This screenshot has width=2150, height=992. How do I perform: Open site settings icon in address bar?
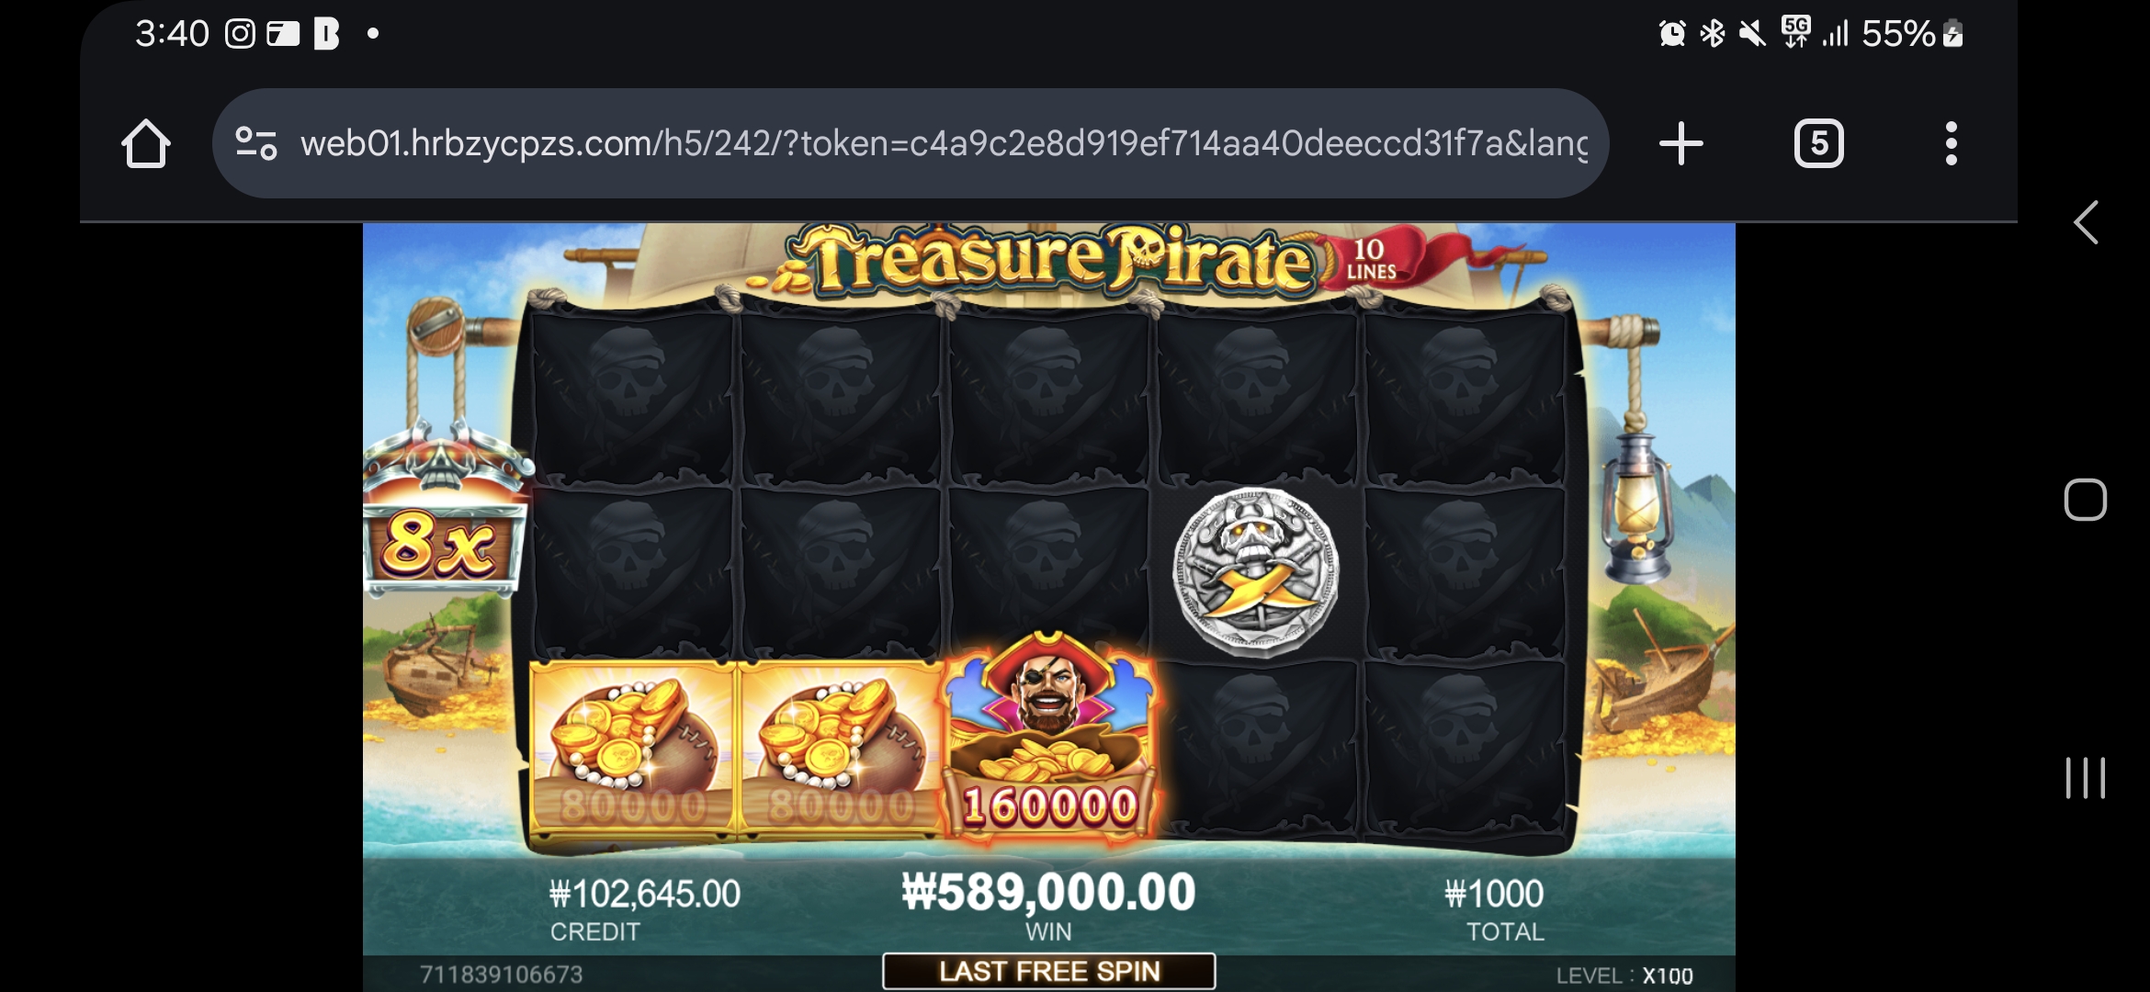coord(255,143)
